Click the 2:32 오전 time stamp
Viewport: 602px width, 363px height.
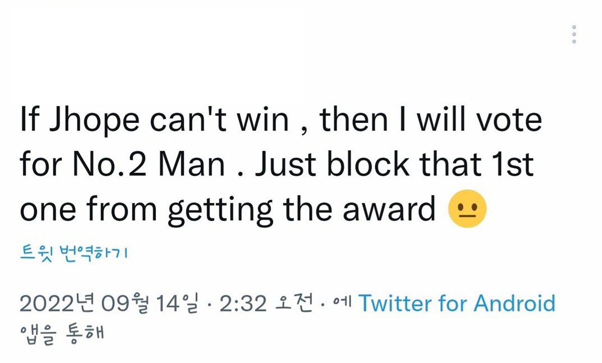click(x=266, y=303)
